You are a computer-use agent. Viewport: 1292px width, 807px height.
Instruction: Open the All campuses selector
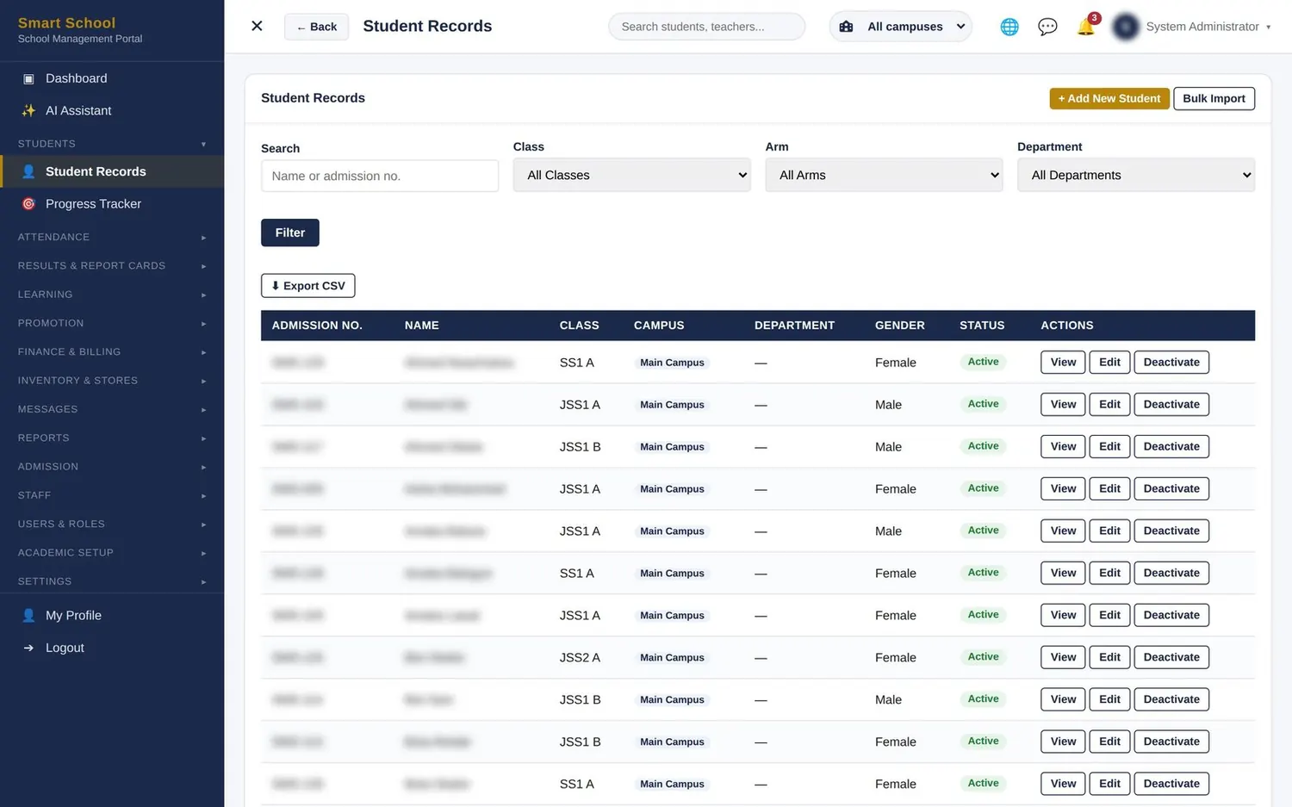(x=901, y=27)
